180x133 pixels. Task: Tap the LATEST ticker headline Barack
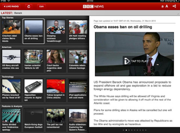(x=18, y=13)
